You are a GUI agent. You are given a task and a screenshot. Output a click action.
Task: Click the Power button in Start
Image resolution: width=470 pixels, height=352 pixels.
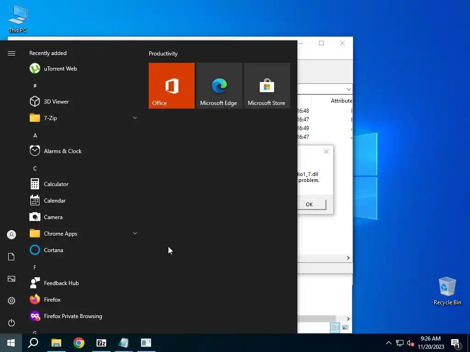pos(11,323)
